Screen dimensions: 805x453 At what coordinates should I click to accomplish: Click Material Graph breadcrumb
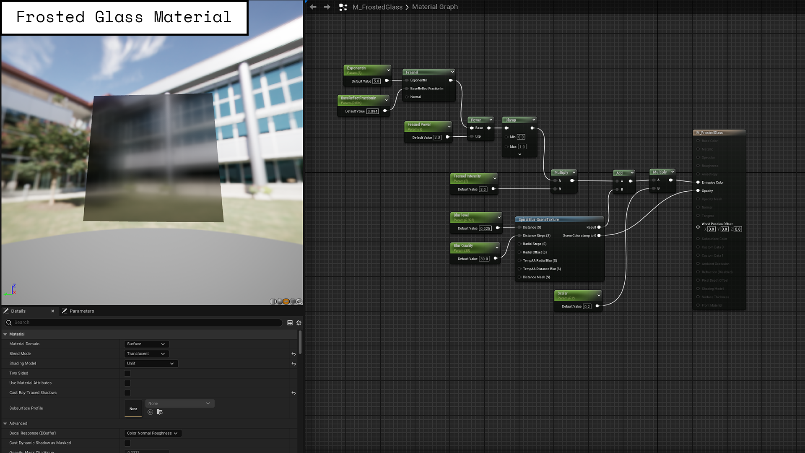click(435, 7)
